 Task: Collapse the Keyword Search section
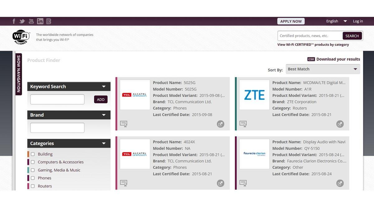(103, 87)
